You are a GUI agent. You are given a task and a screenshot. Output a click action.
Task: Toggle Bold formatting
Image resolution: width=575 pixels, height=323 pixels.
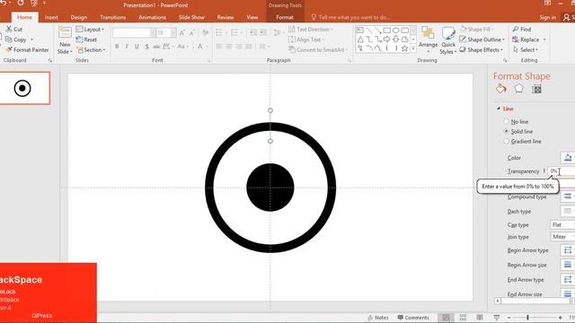click(x=117, y=46)
